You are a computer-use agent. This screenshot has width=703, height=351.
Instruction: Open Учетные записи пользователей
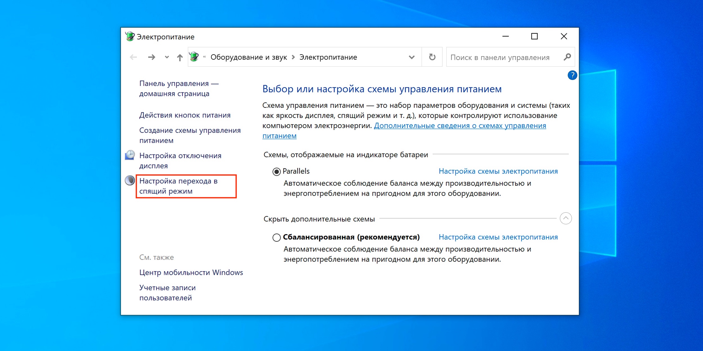coord(167,293)
